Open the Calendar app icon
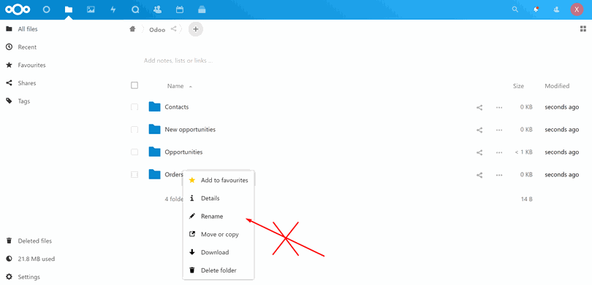 pyautogui.click(x=180, y=9)
